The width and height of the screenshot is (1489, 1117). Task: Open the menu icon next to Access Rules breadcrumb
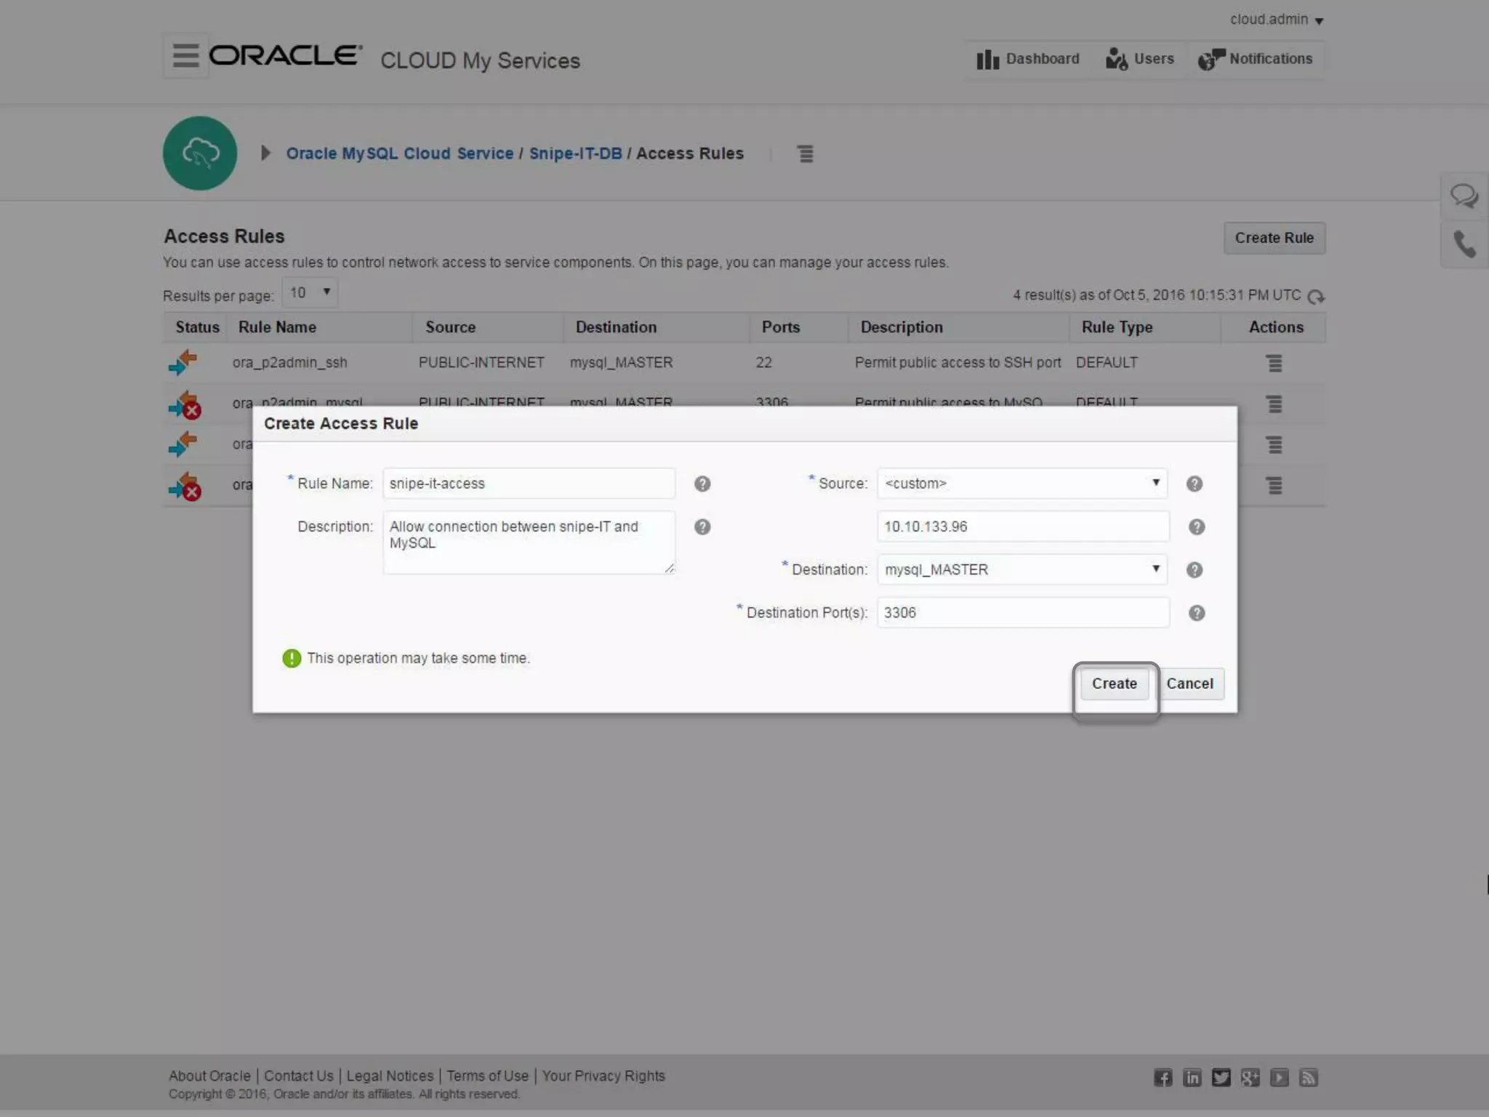805,153
